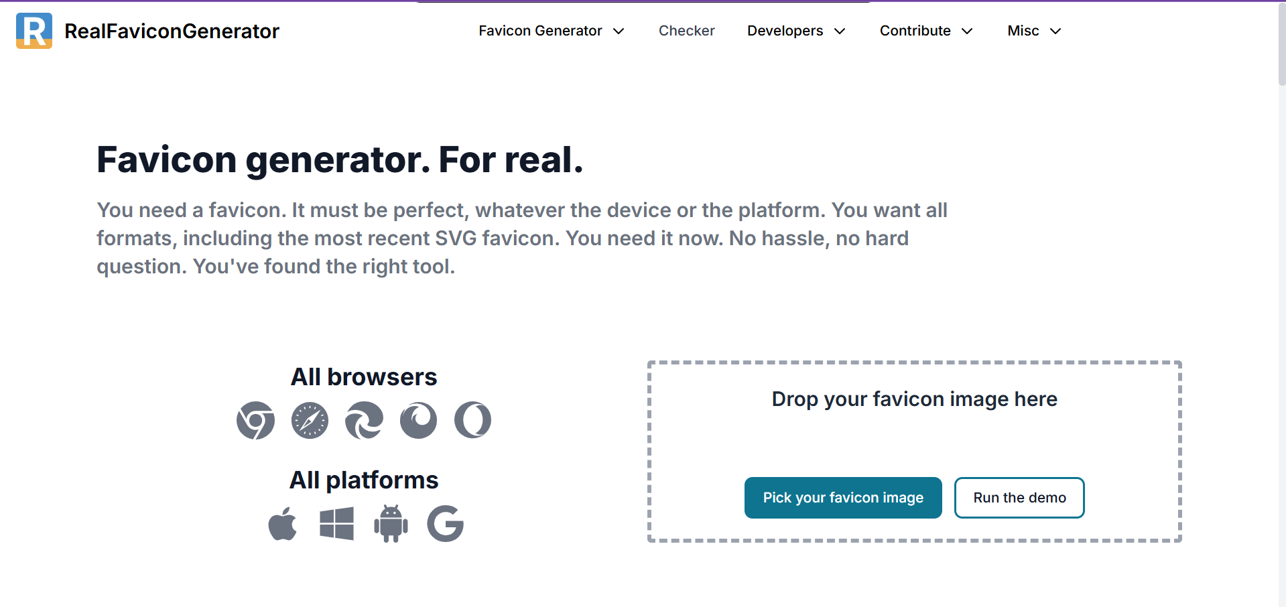Click the Google G icon

click(445, 523)
